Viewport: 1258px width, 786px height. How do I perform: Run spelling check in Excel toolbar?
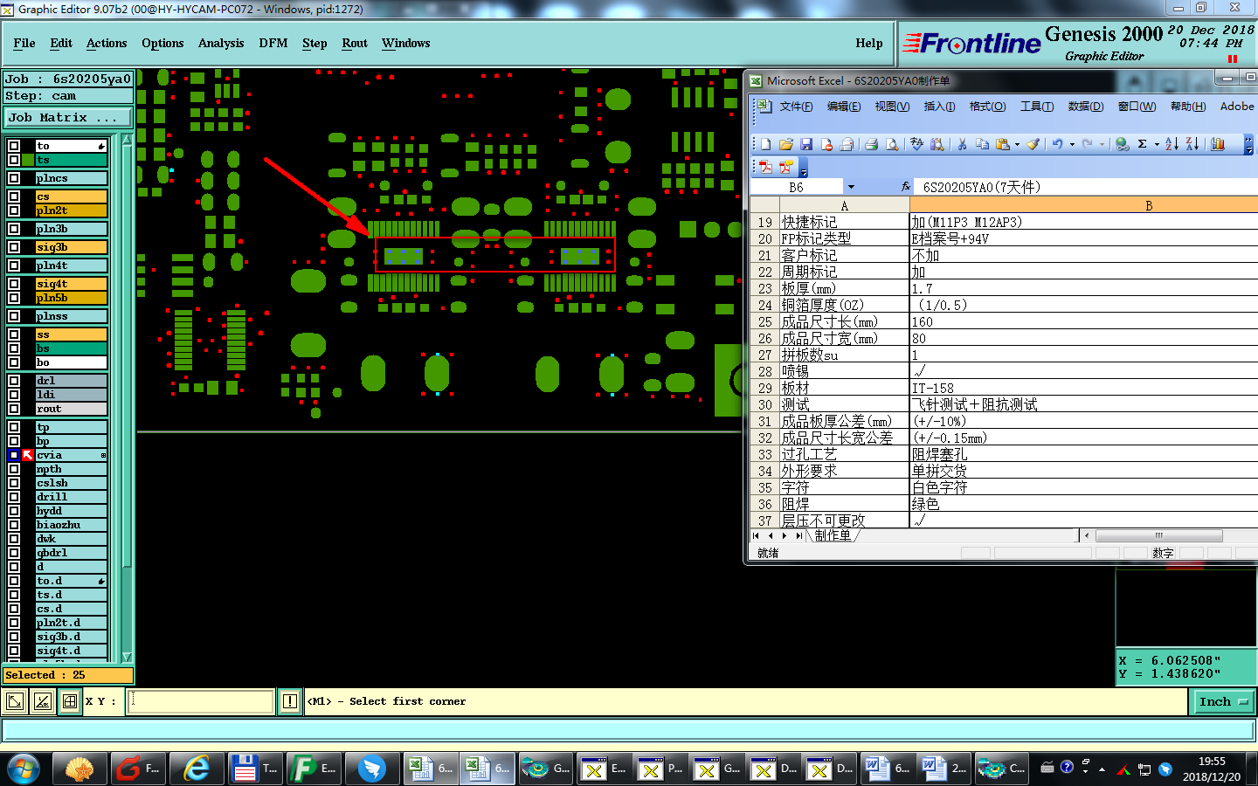(x=916, y=144)
